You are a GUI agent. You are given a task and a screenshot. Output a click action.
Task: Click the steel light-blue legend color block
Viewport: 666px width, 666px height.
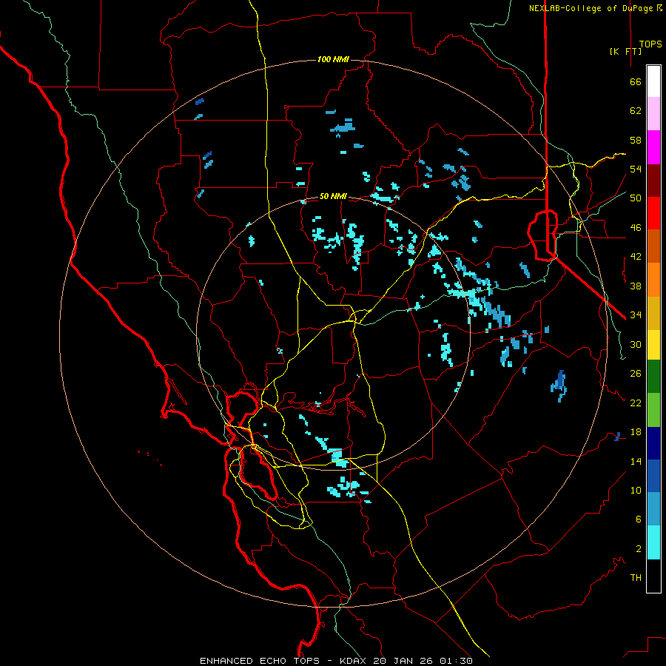pos(653,508)
